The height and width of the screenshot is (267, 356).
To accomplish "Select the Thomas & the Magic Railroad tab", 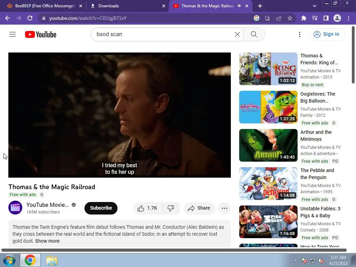I will pos(207,6).
